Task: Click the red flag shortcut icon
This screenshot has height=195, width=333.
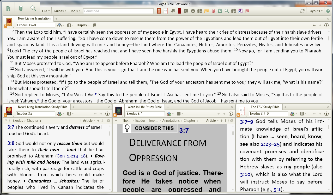Action: pyautogui.click(x=247, y=11)
